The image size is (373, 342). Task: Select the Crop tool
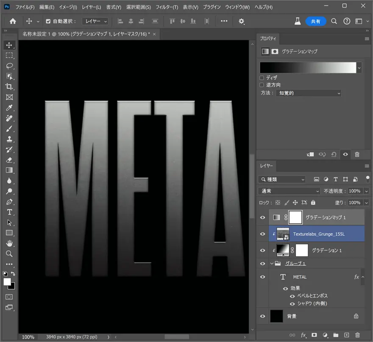pyautogui.click(x=9, y=86)
